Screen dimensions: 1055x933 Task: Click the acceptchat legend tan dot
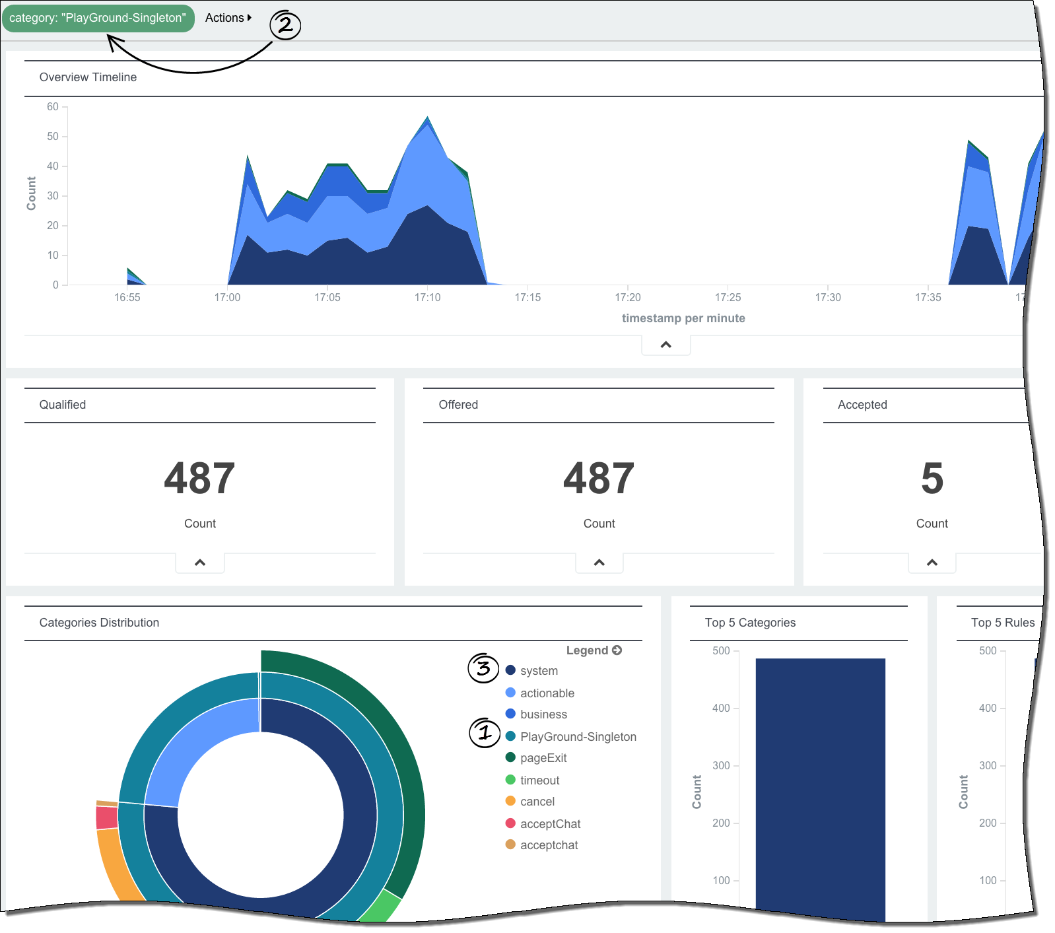(x=510, y=845)
